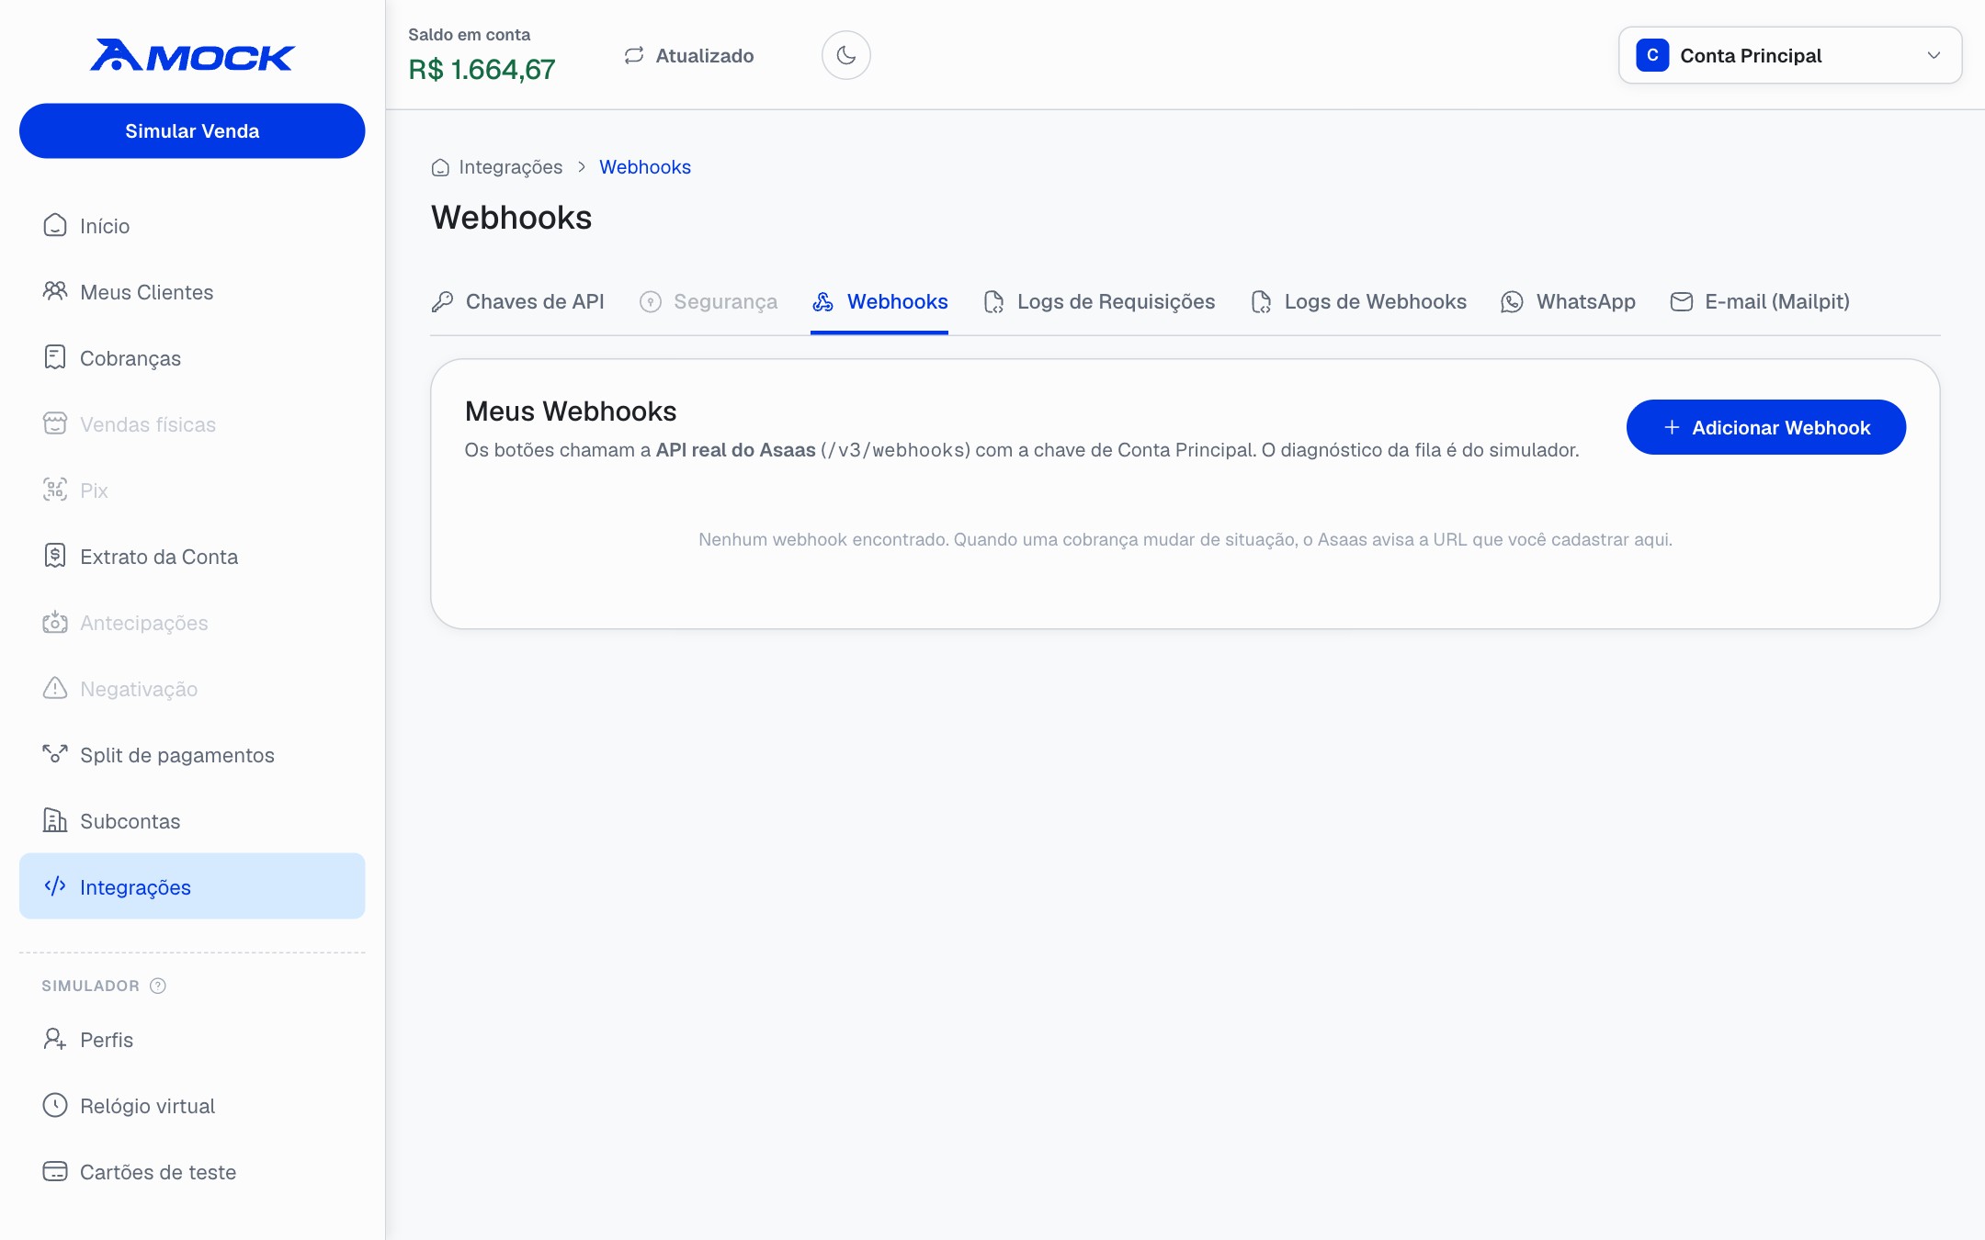1985x1240 pixels.
Task: Click the Antecipações icon
Action: pos(55,622)
